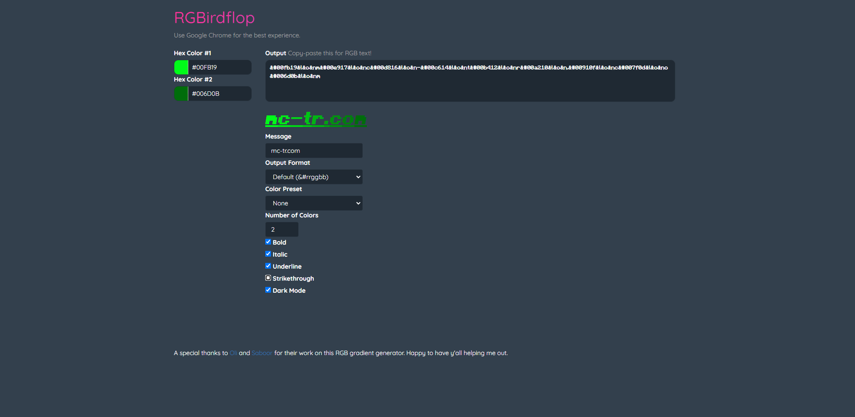855x417 pixels.
Task: Disable the Underline checkbox
Action: 268,266
